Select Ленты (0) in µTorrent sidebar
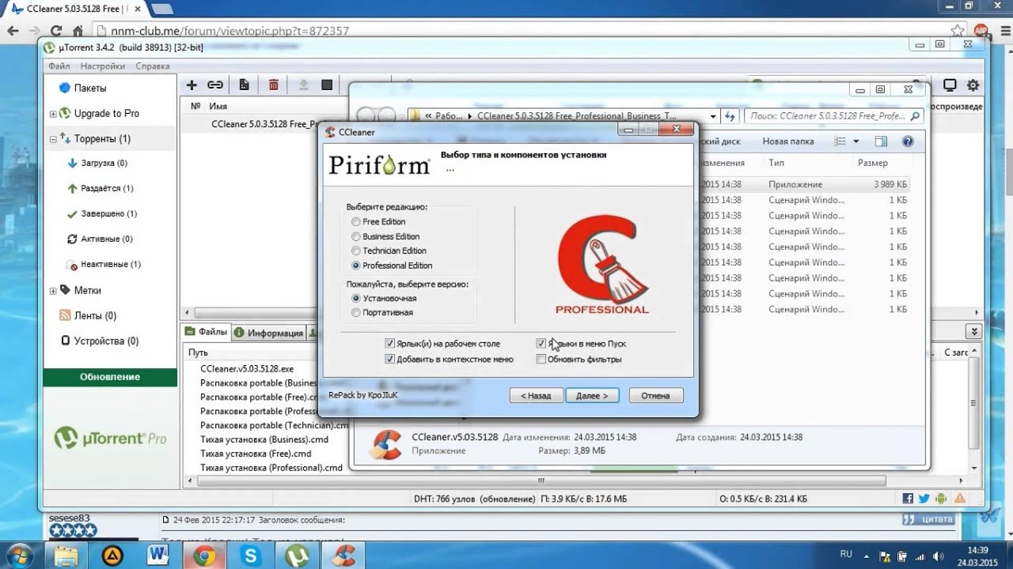 point(95,316)
